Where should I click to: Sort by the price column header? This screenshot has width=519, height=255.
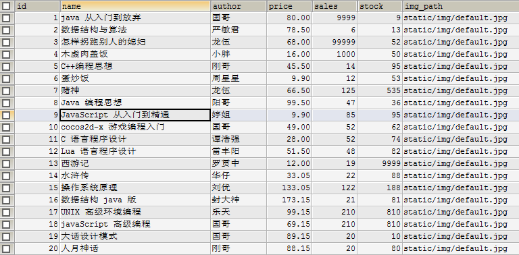coord(289,6)
